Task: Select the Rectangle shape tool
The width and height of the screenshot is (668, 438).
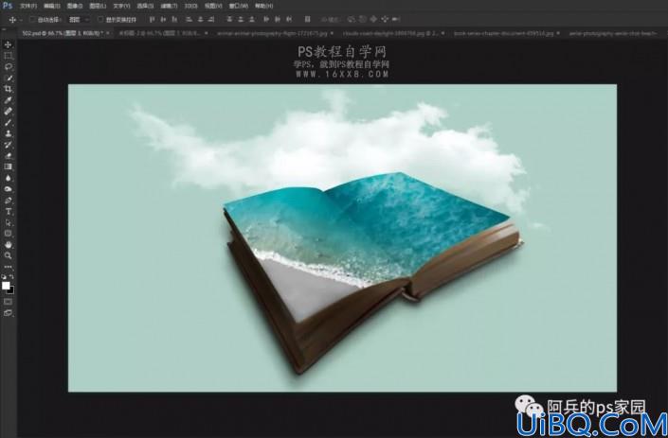Action: click(8, 234)
